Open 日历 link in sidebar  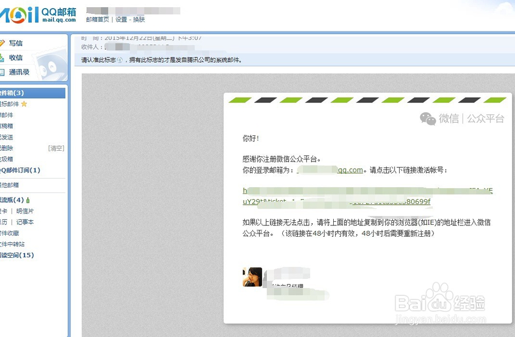(4, 222)
